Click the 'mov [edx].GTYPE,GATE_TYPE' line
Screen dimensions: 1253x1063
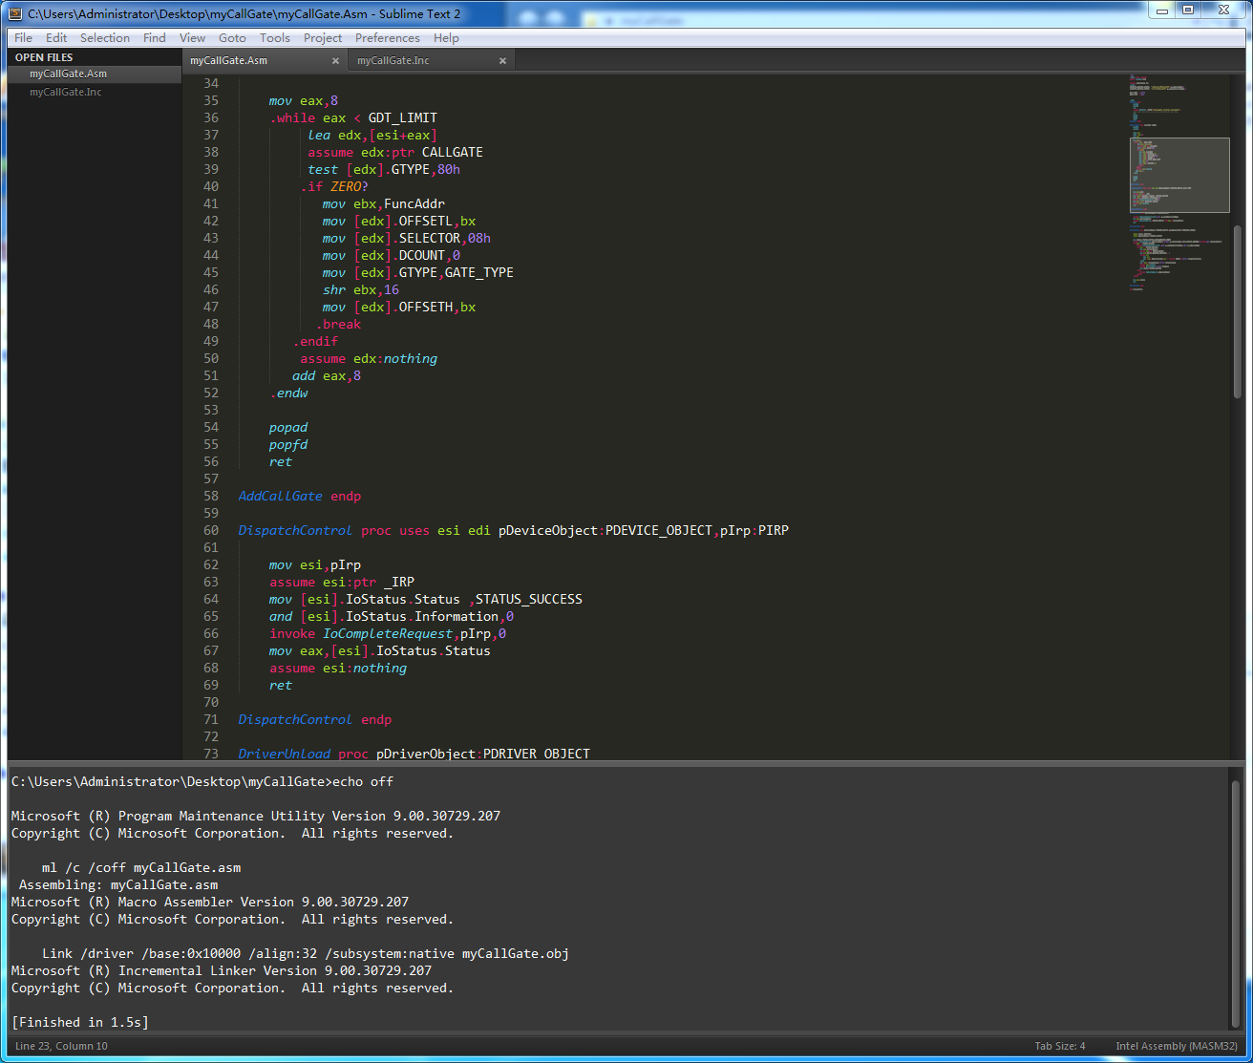(x=418, y=273)
